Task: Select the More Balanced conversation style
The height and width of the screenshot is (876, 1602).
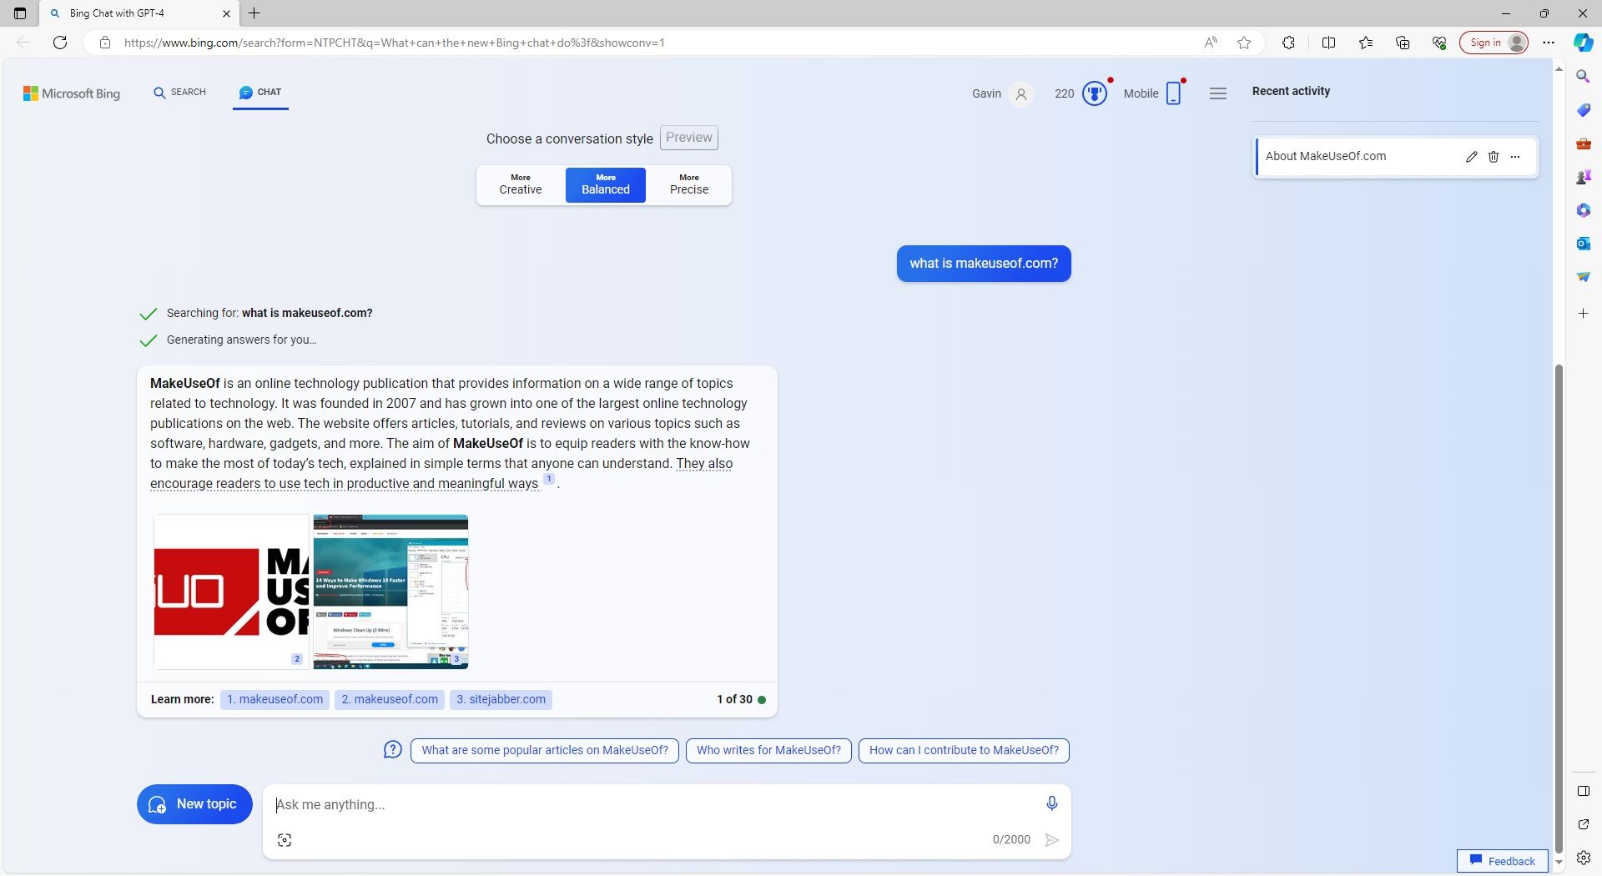Action: pos(605,184)
